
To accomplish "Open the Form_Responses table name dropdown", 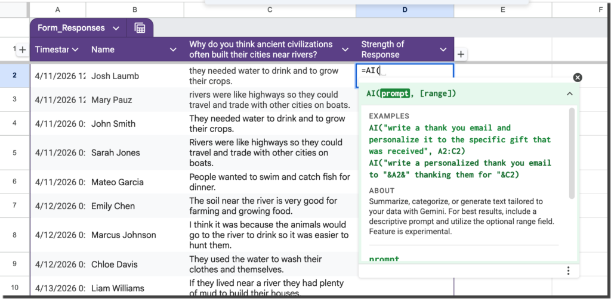I will [116, 28].
